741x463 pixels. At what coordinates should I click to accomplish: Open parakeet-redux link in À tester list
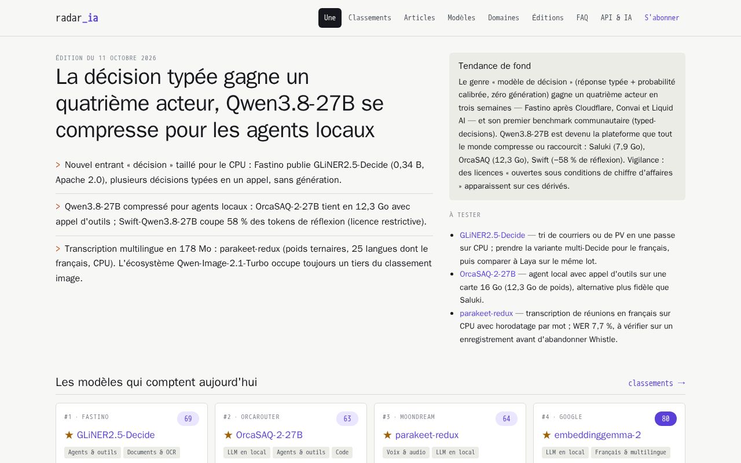486,313
